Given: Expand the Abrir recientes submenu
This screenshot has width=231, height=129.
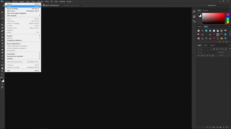Looking at the screenshot, I should point(23,15).
